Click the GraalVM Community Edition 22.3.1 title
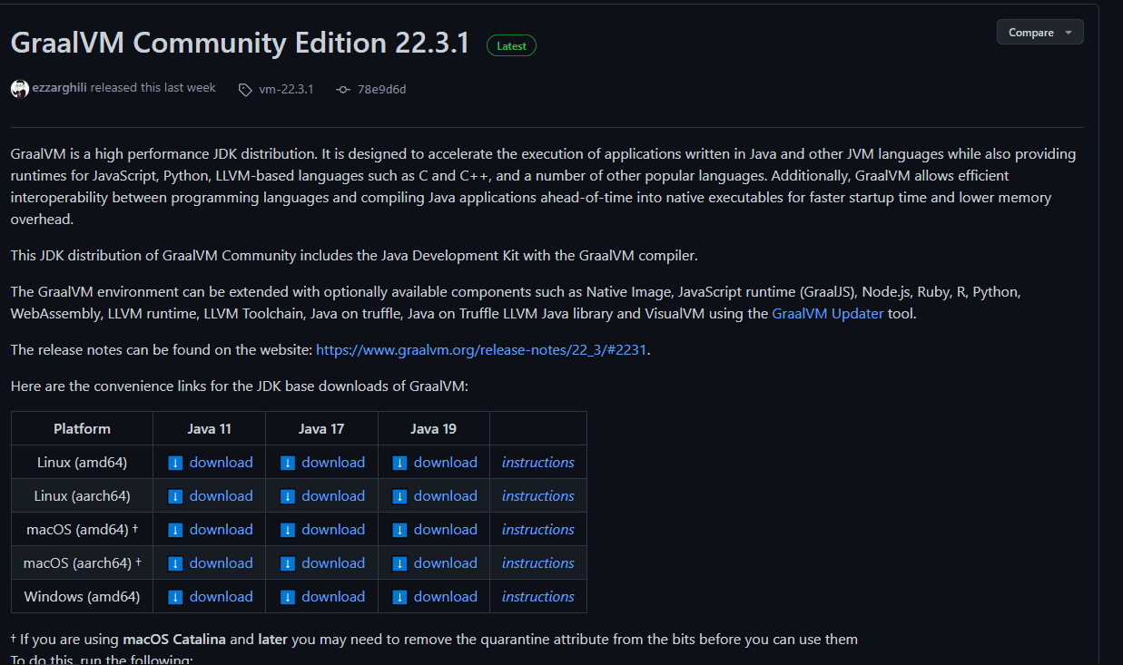The width and height of the screenshot is (1123, 665). 241,43
